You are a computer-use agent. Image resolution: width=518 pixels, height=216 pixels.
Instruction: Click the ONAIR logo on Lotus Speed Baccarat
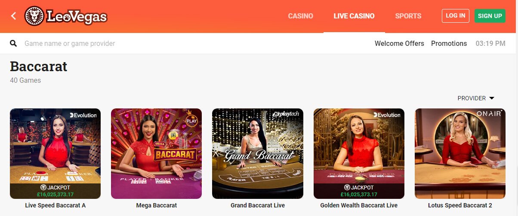pyautogui.click(x=490, y=114)
